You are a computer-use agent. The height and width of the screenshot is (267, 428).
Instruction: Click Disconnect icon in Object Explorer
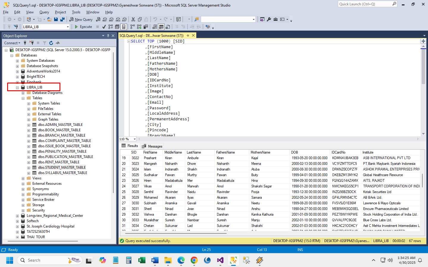(32, 43)
